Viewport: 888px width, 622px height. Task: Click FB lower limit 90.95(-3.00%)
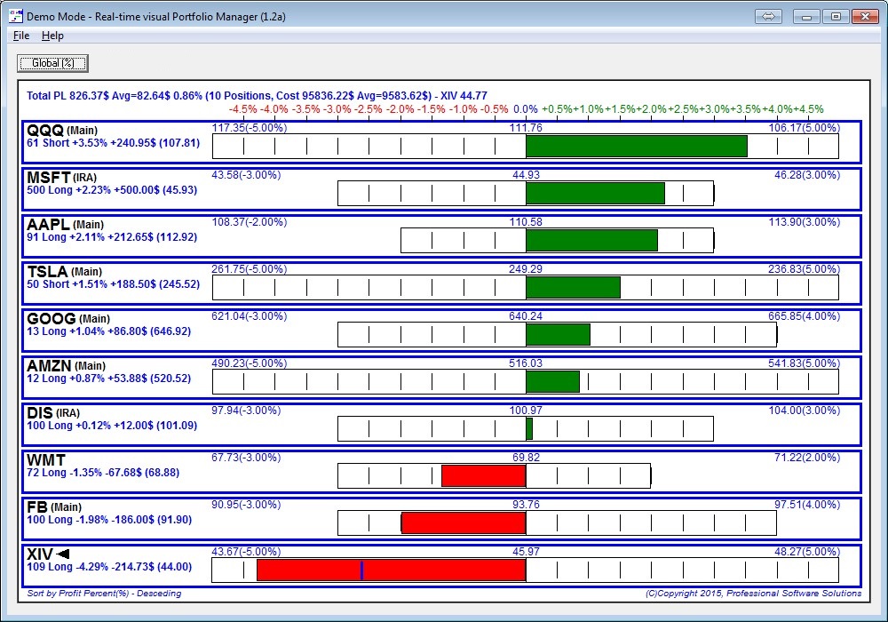(x=246, y=504)
